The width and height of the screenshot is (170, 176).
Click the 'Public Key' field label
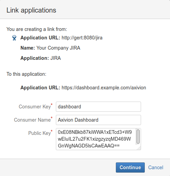click(40, 133)
